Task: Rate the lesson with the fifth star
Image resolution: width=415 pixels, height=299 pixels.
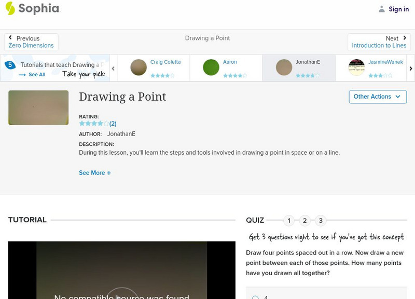Action: (106, 124)
